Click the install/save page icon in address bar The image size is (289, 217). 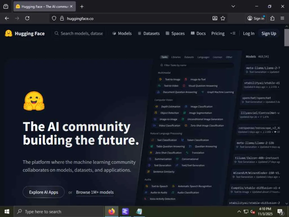pos(215,18)
